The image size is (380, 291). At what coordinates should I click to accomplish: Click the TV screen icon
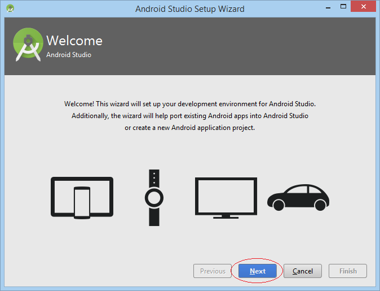pos(226,198)
